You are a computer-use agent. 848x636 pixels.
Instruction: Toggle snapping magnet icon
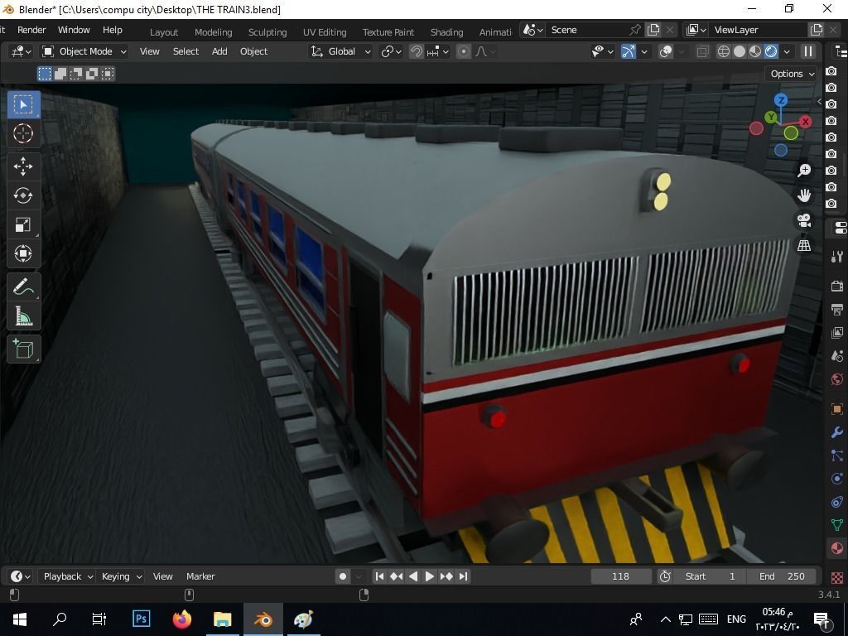pos(416,51)
